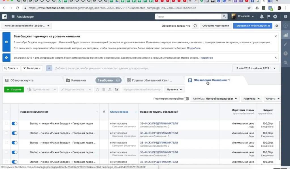Click the pixel tracking icon in the toolbar
Viewport: 290px width, 169px height.
point(117,89)
